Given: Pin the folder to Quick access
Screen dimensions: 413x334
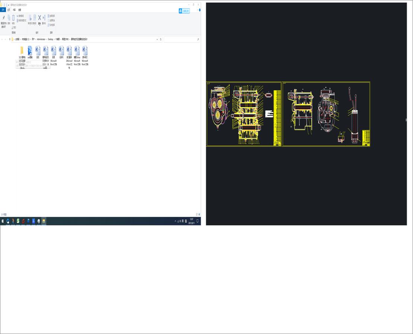Looking at the screenshot, I should 4,21.
